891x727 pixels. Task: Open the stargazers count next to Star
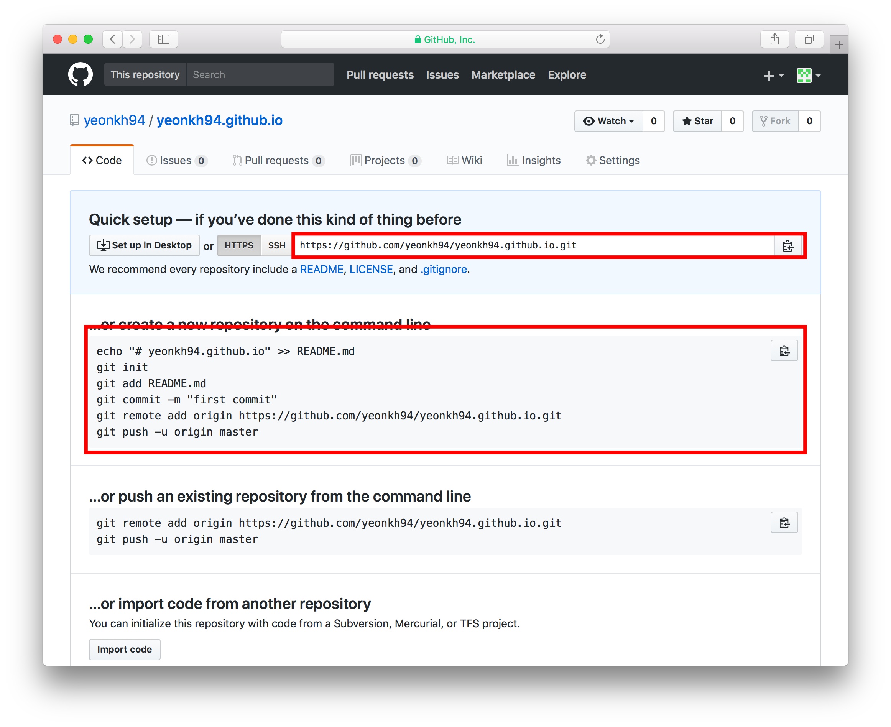pyautogui.click(x=732, y=121)
